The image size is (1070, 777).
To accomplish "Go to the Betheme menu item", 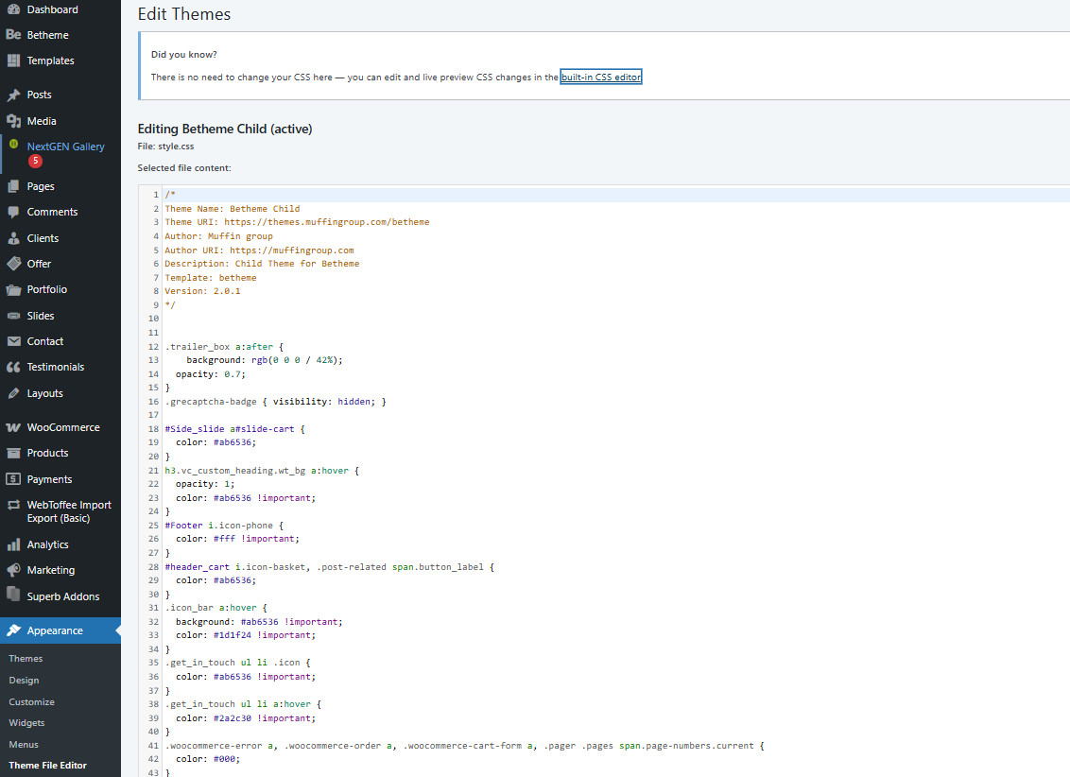I will 47,35.
